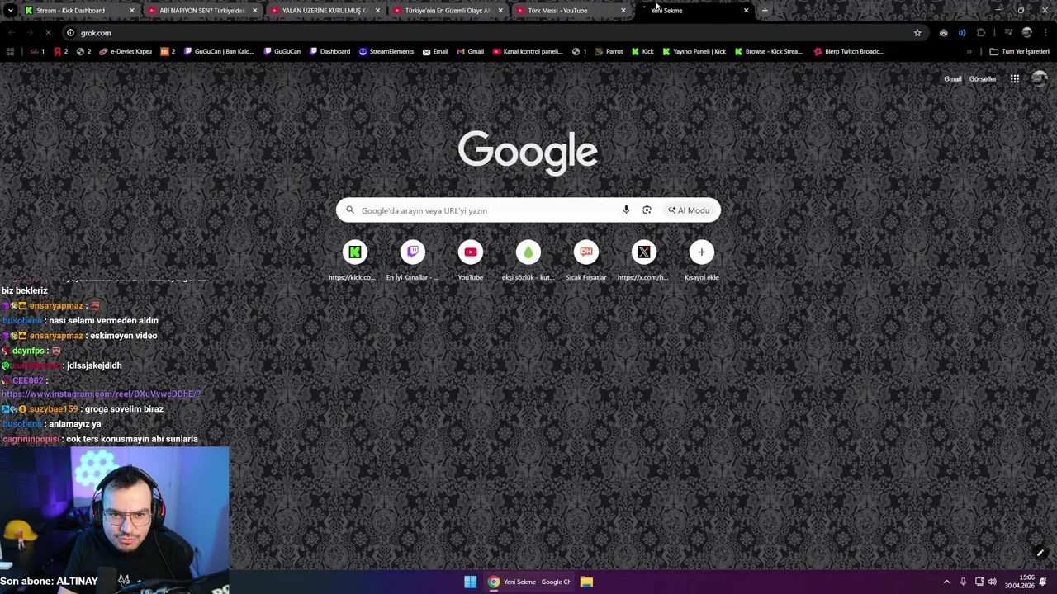Close the Türk Messi - YouTube tab
The width and height of the screenshot is (1057, 594).
pyautogui.click(x=623, y=11)
